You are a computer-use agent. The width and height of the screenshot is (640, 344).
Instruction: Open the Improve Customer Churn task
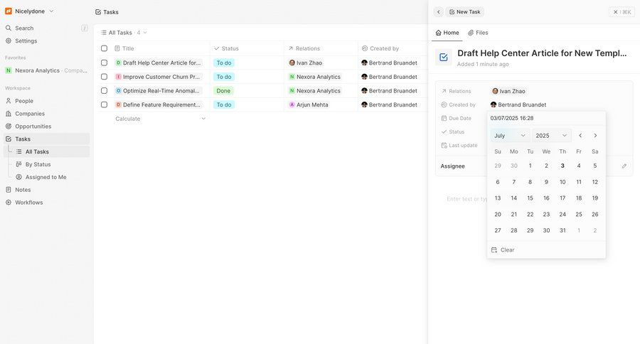pyautogui.click(x=159, y=77)
